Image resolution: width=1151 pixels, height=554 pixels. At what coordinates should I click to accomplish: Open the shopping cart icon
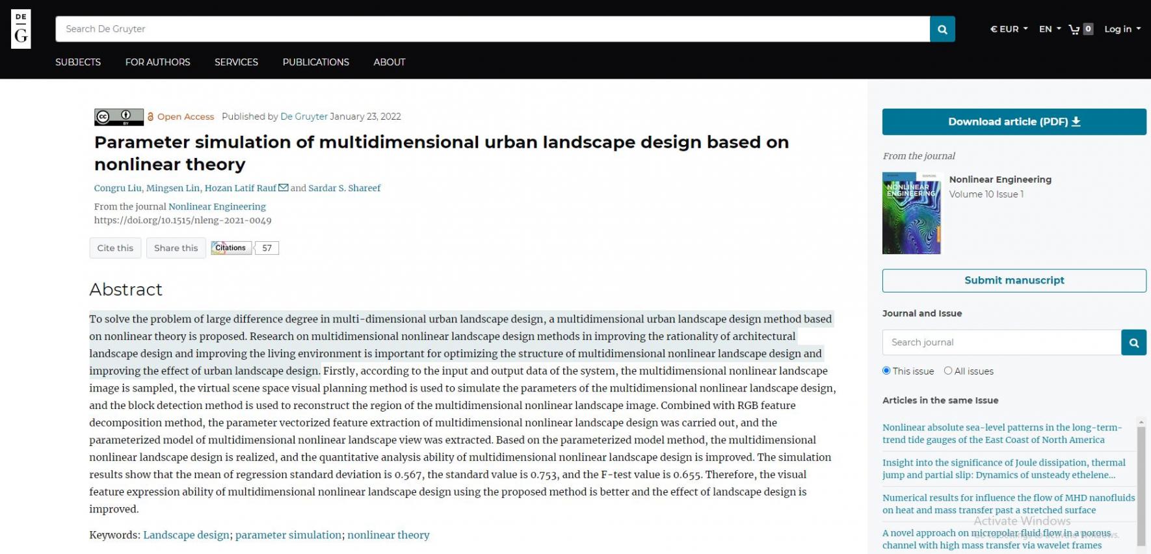click(1074, 29)
